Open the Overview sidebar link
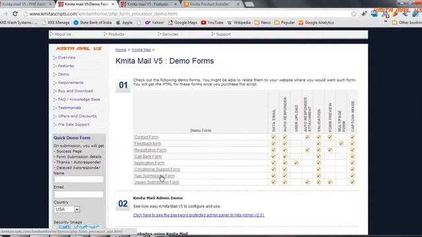Viewport: 422px width, 237px height. coord(67,57)
